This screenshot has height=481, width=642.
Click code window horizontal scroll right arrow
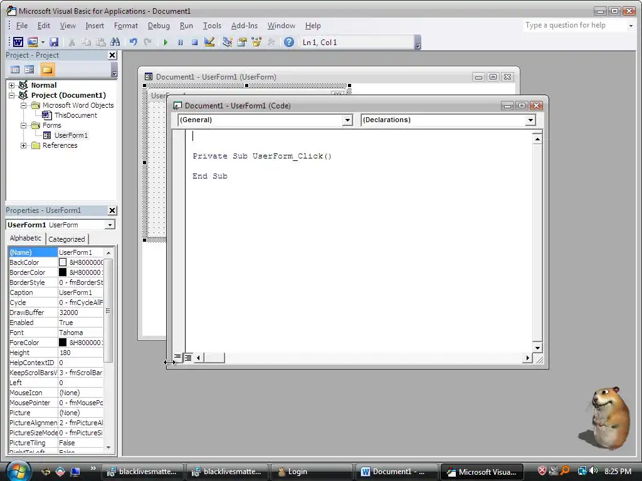coord(527,358)
